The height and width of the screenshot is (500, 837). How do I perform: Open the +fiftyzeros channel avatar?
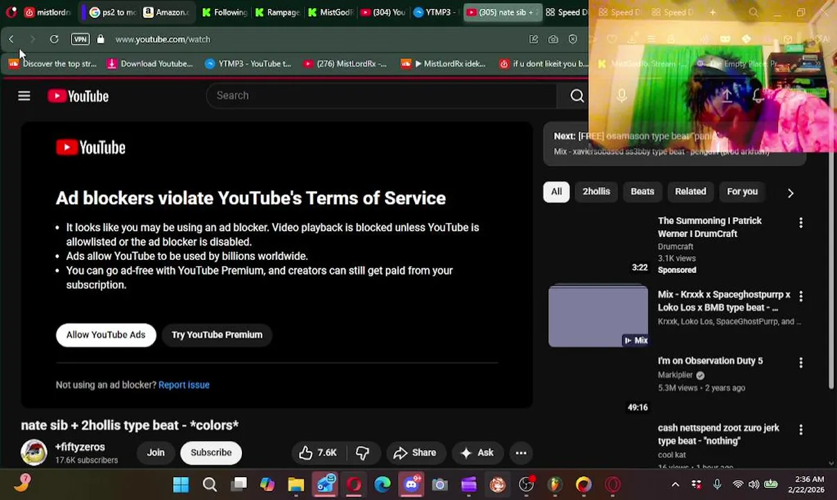pyautogui.click(x=34, y=452)
